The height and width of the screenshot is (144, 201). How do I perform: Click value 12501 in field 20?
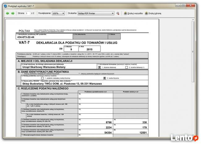(x=143, y=133)
